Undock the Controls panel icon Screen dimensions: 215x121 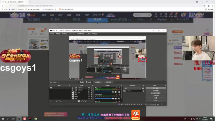165,86
